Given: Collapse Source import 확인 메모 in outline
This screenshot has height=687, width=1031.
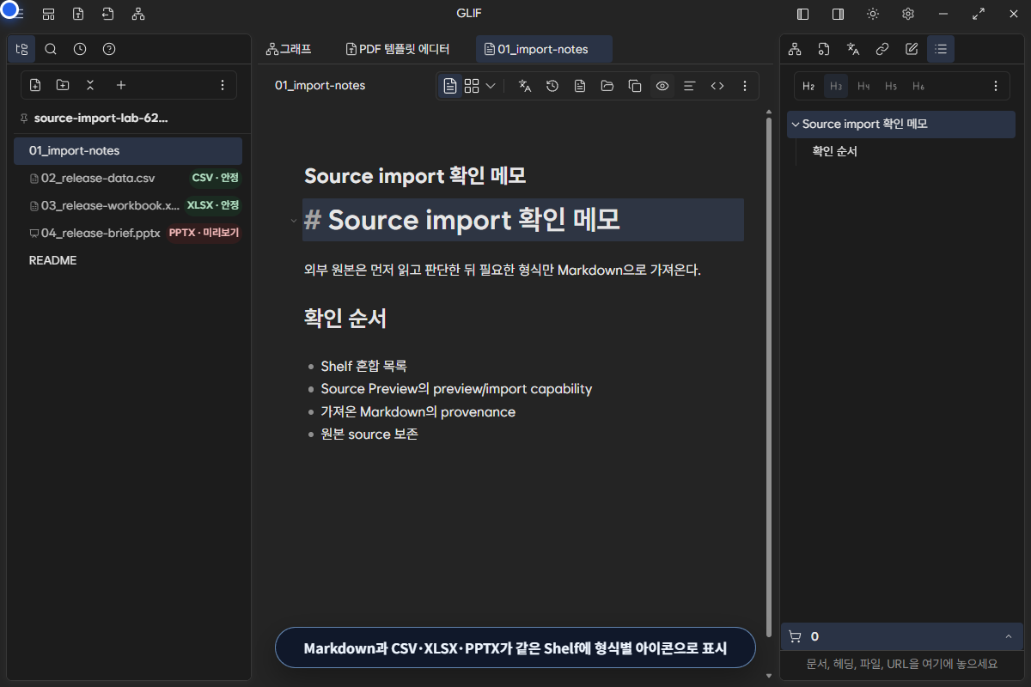Looking at the screenshot, I should [x=796, y=124].
